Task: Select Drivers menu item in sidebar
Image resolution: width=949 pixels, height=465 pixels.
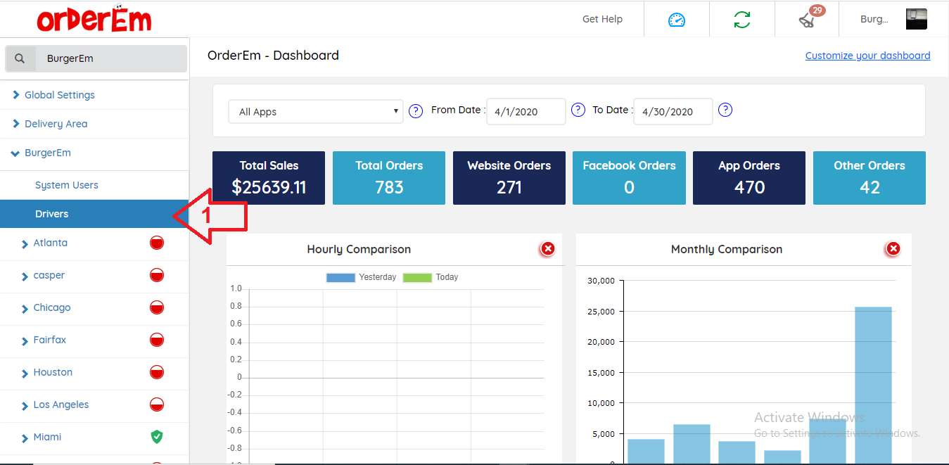Action: coord(52,215)
